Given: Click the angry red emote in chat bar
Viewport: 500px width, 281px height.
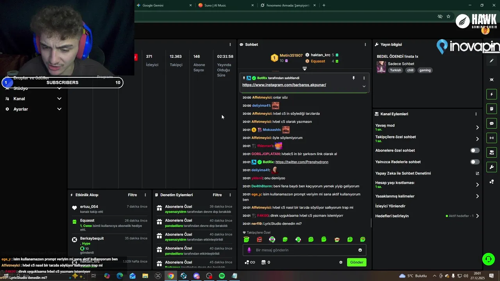Looking at the screenshot, I should (x=259, y=239).
